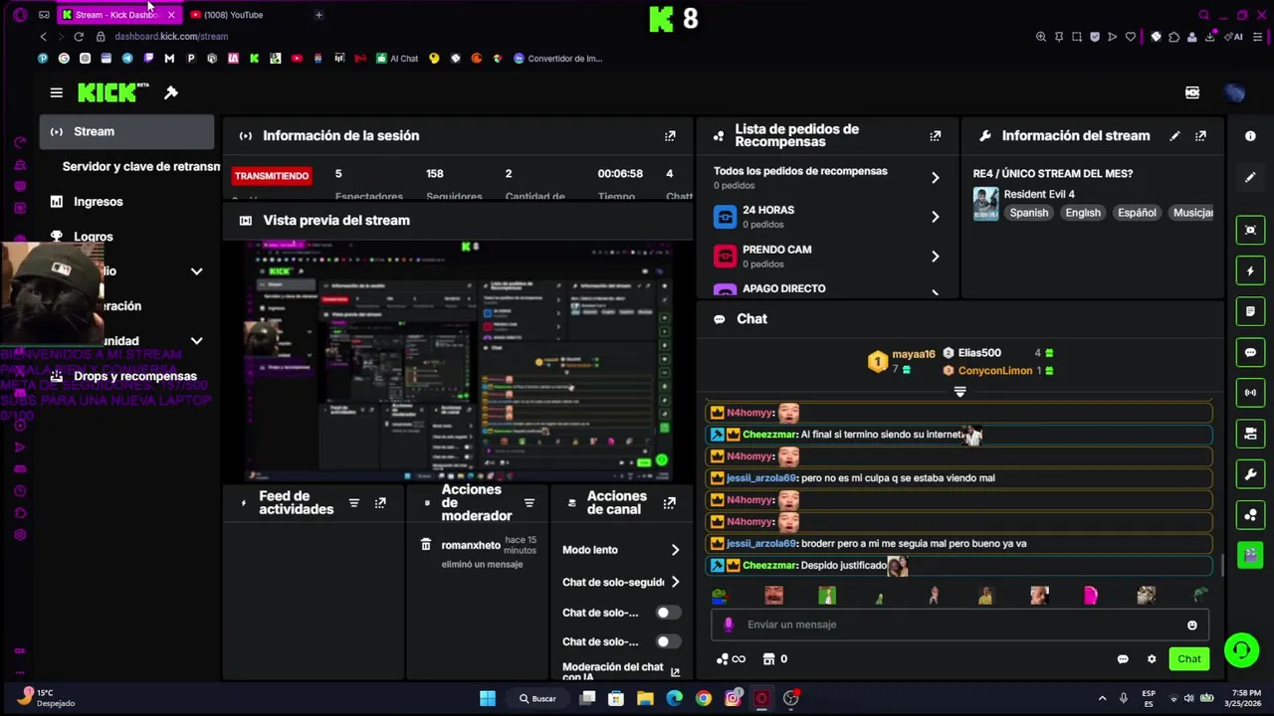Image resolution: width=1274 pixels, height=716 pixels.
Task: Toggle the stream preview widget icon in right sidebar
Action: coord(1251,230)
